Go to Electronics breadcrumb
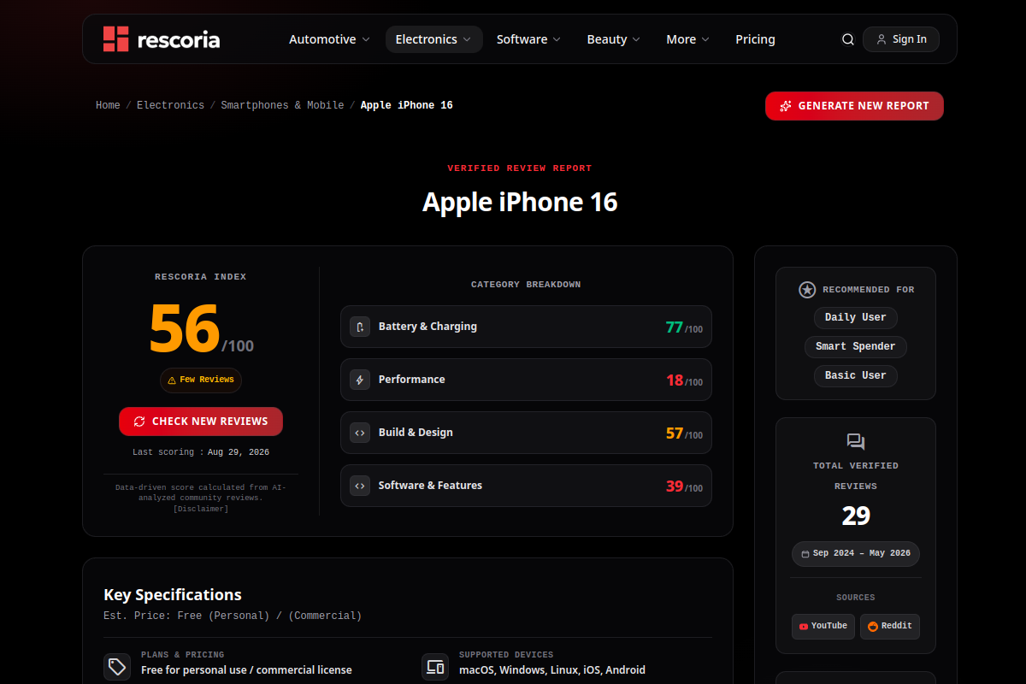Screen dimensions: 1026x684 point(170,105)
